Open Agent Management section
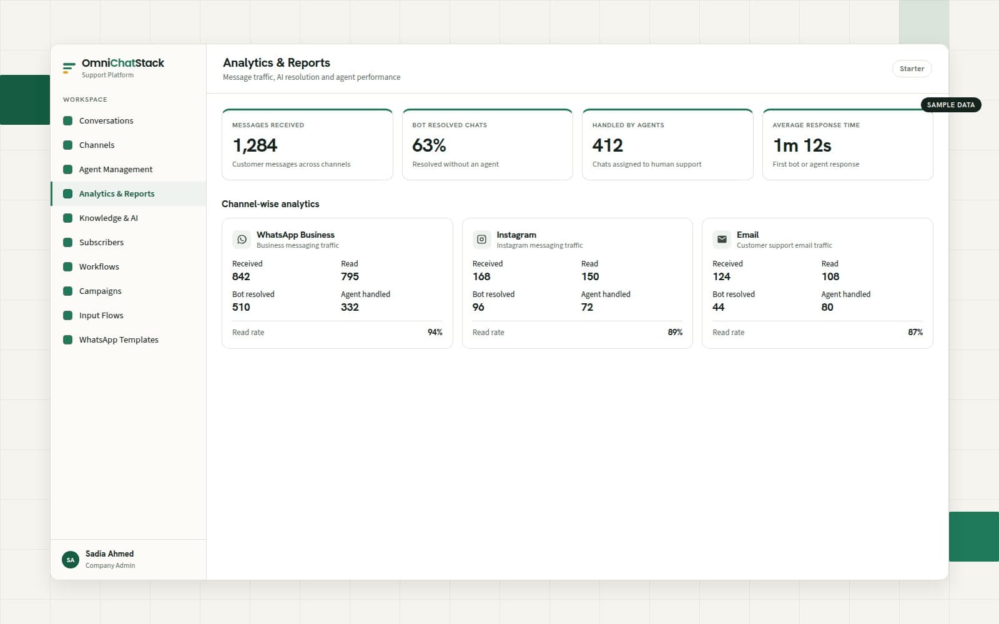Screen dimensions: 999x624 tap(128, 169)
